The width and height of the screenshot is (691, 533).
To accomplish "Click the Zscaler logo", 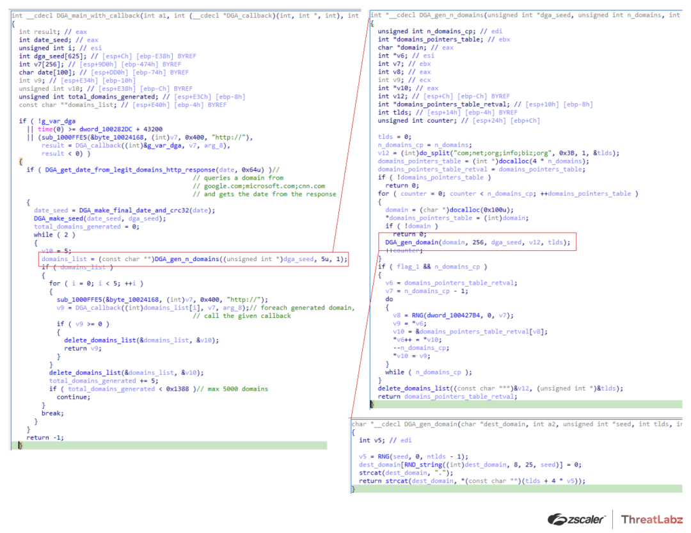I will coord(576,519).
